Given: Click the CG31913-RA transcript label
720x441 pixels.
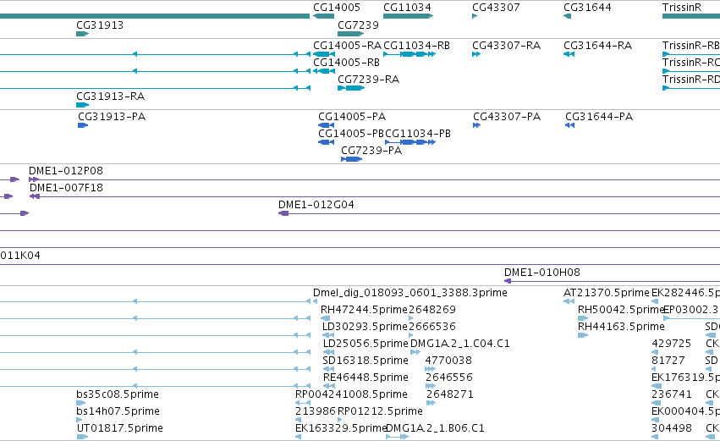Looking at the screenshot, I should click(111, 96).
